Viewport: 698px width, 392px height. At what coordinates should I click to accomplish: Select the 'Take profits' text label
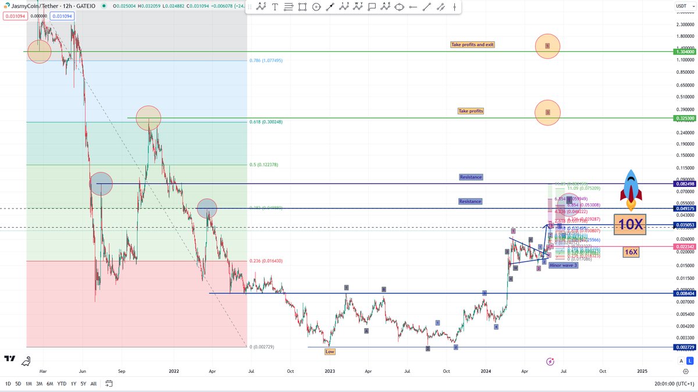[x=471, y=111]
